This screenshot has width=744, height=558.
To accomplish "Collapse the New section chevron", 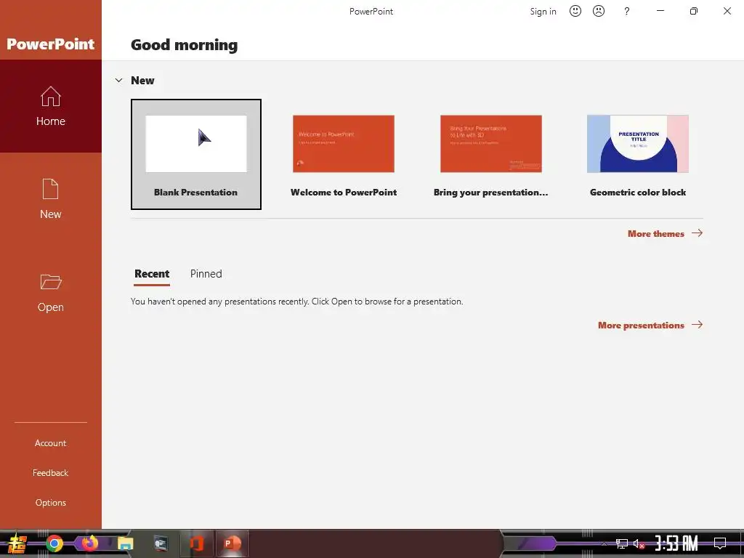I will tap(118, 80).
